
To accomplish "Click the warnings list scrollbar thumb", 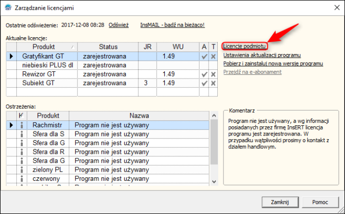I will (214, 142).
